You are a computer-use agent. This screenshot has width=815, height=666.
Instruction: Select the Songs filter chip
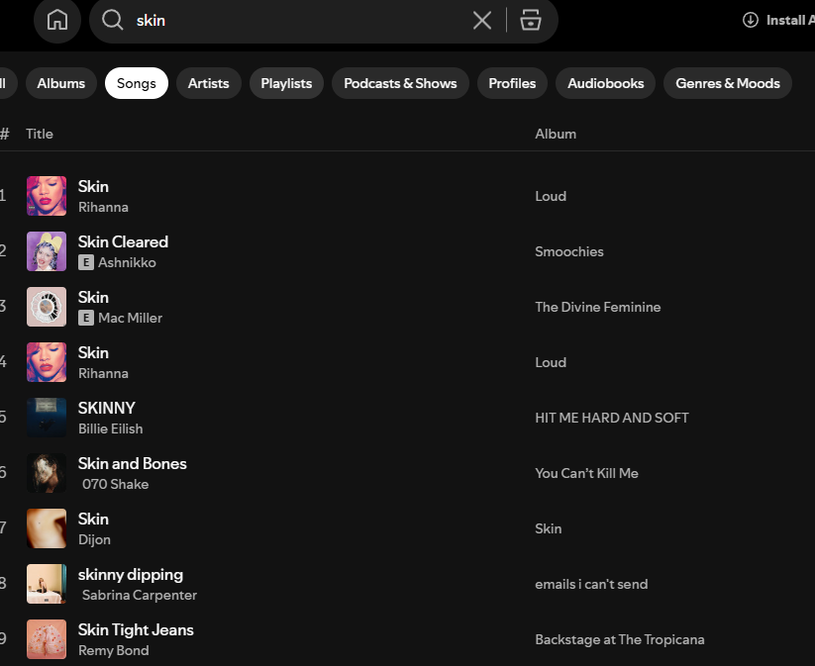coord(137,83)
